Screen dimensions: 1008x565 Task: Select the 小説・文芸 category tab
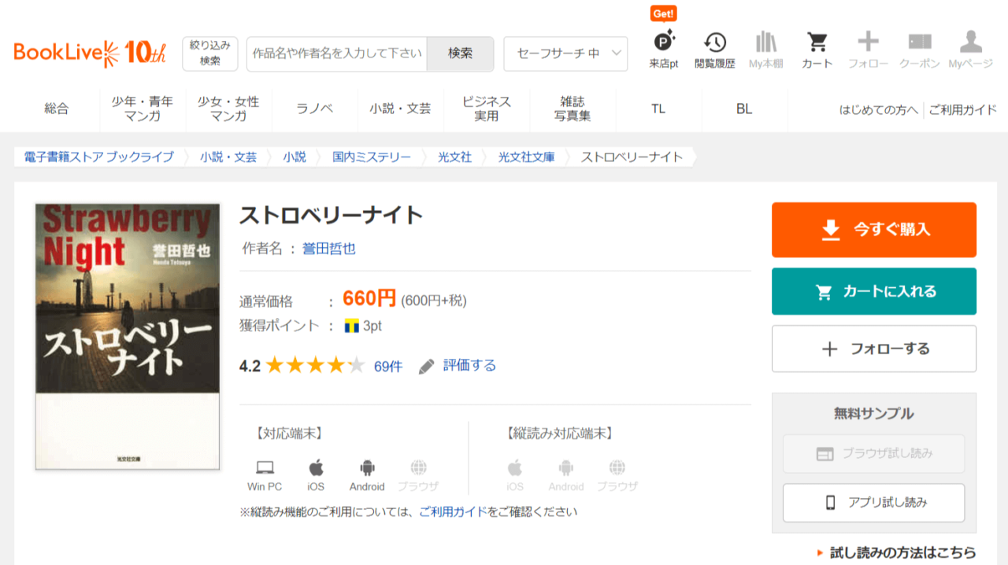click(x=400, y=109)
